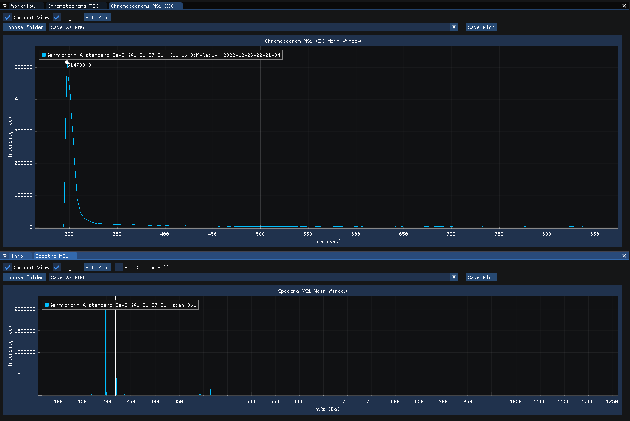Toggle Compact View checkbox in spectra panel
Image resolution: width=630 pixels, height=421 pixels.
[x=7, y=268]
